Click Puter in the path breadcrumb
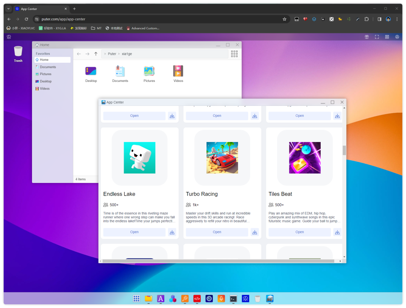The image size is (406, 308). pos(112,54)
